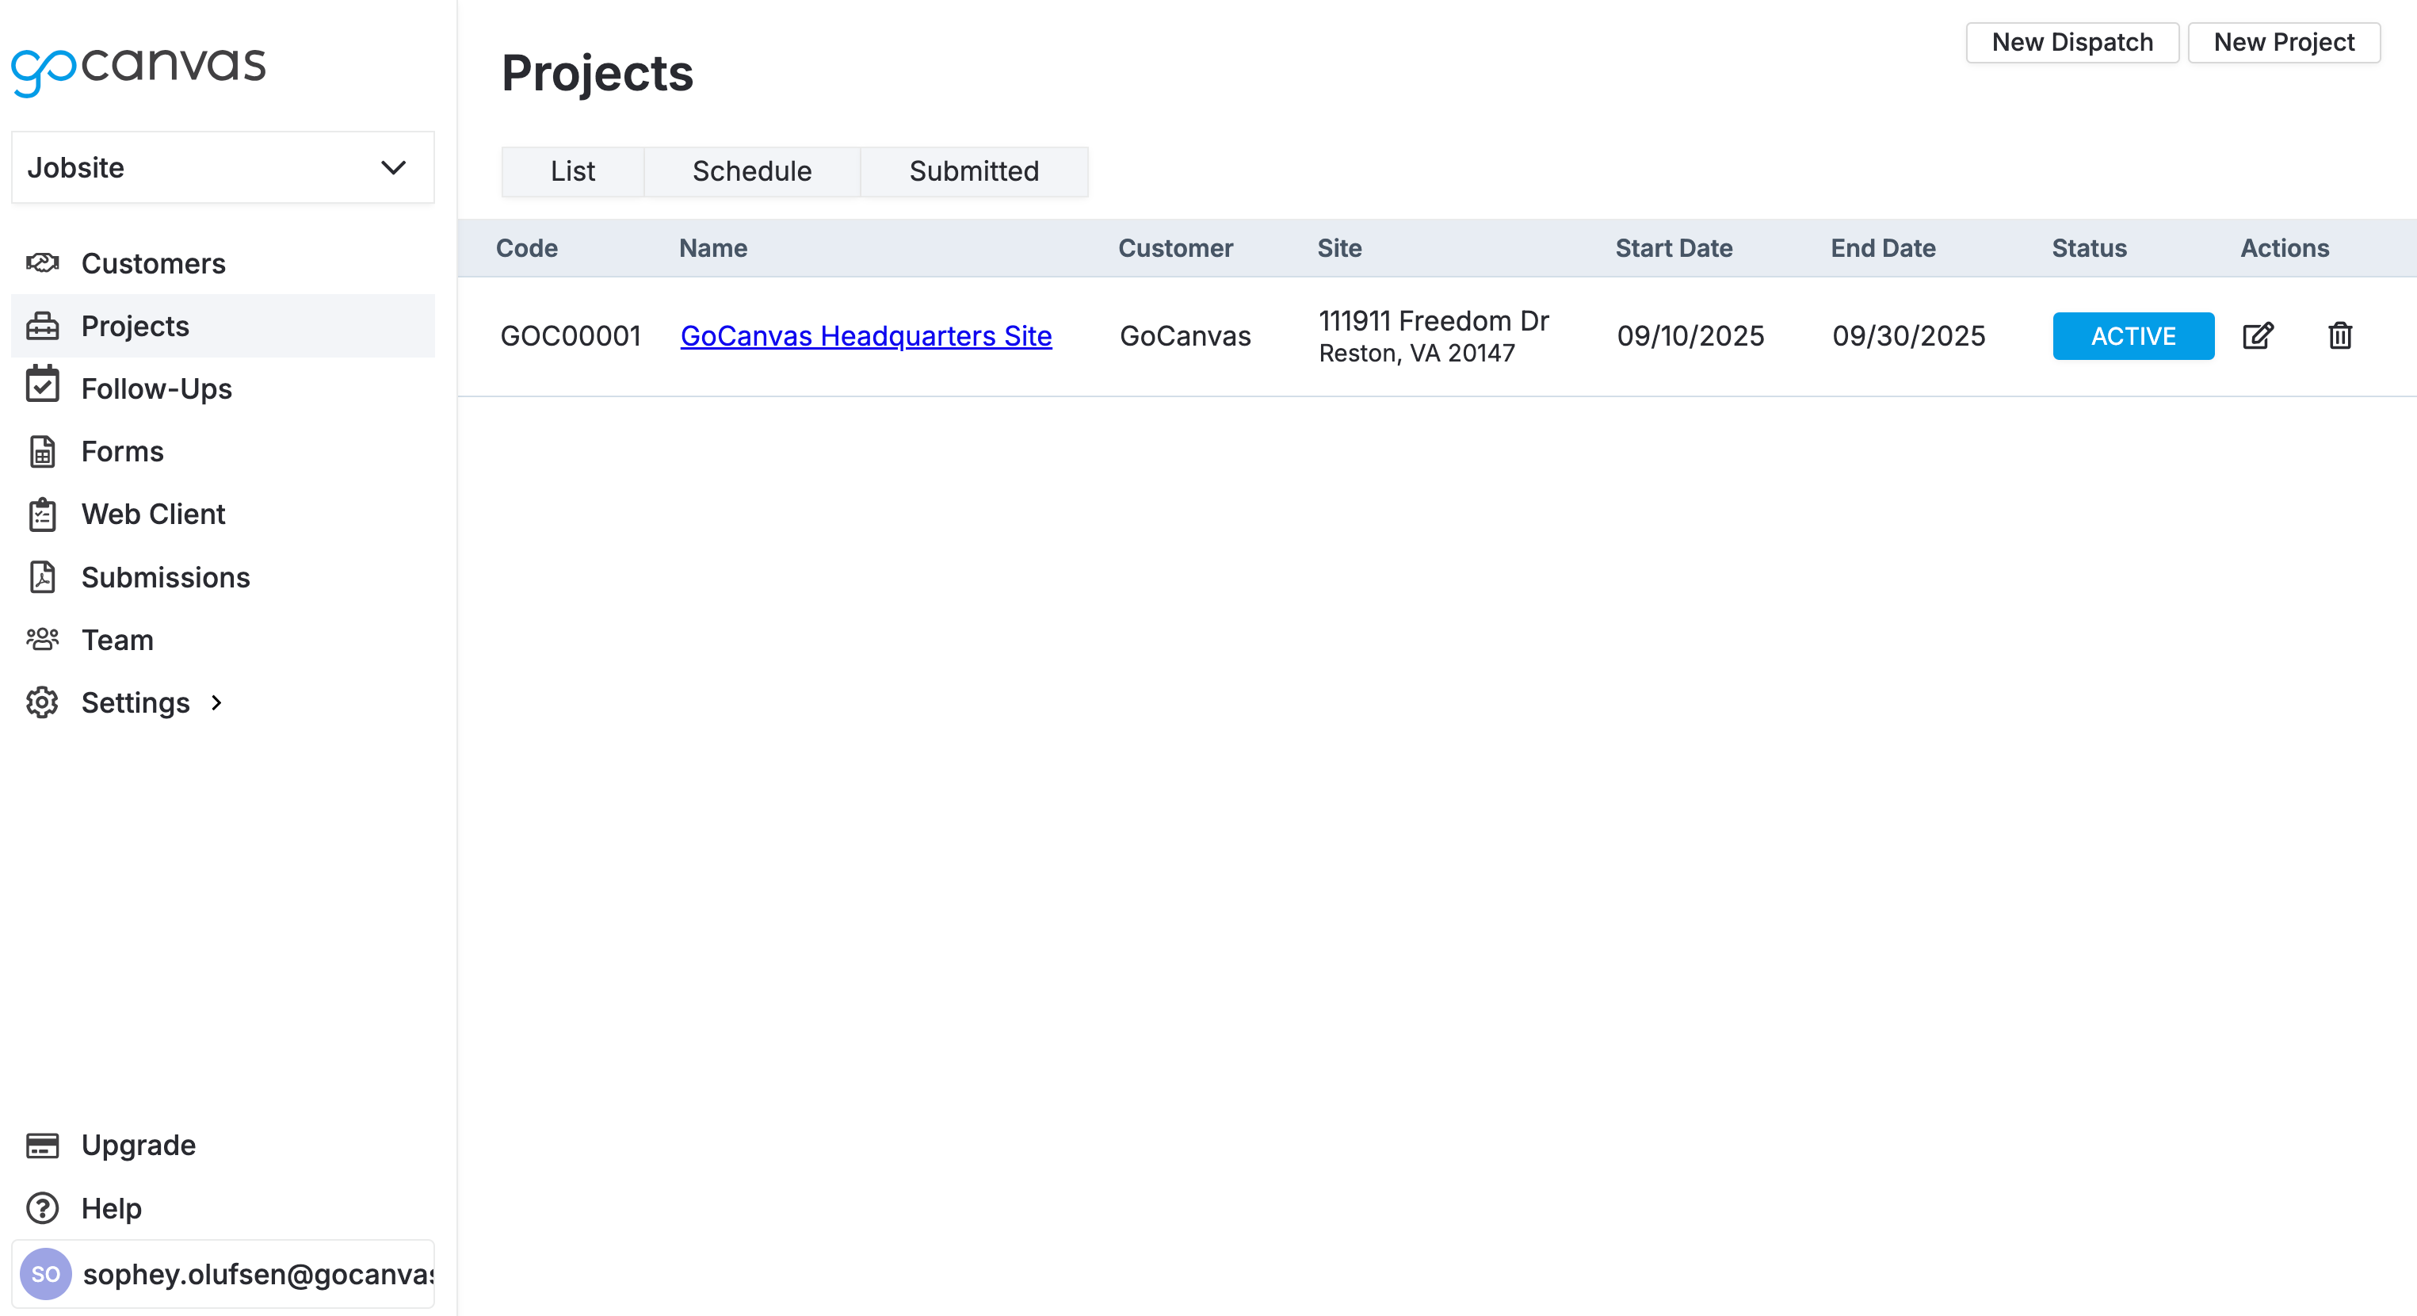
Task: Click the Start Date column header
Action: click(1674, 249)
